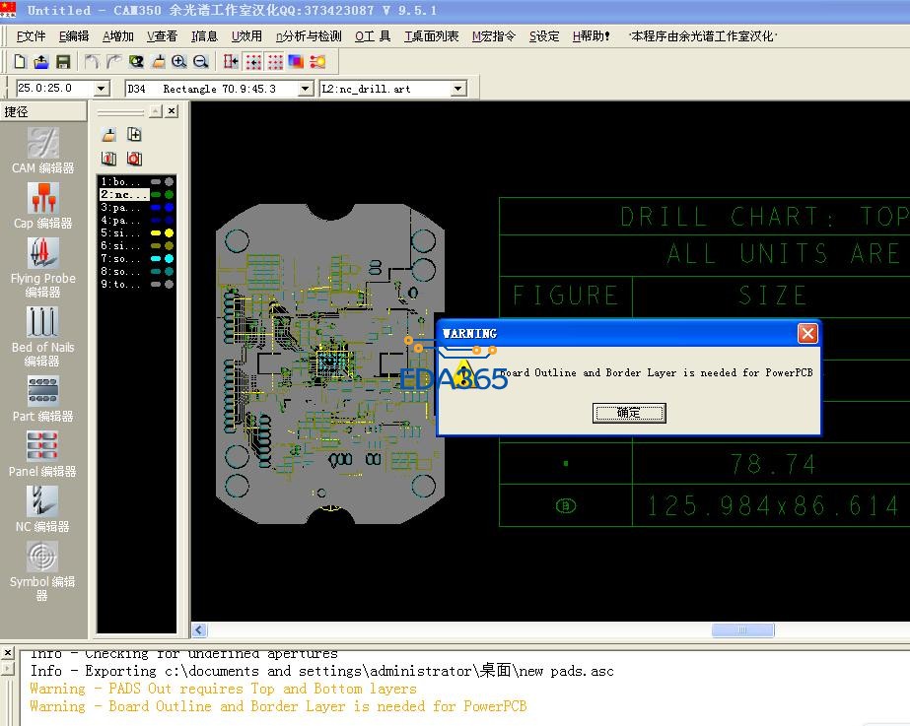Select layer 5:si... in layer list

(120, 232)
